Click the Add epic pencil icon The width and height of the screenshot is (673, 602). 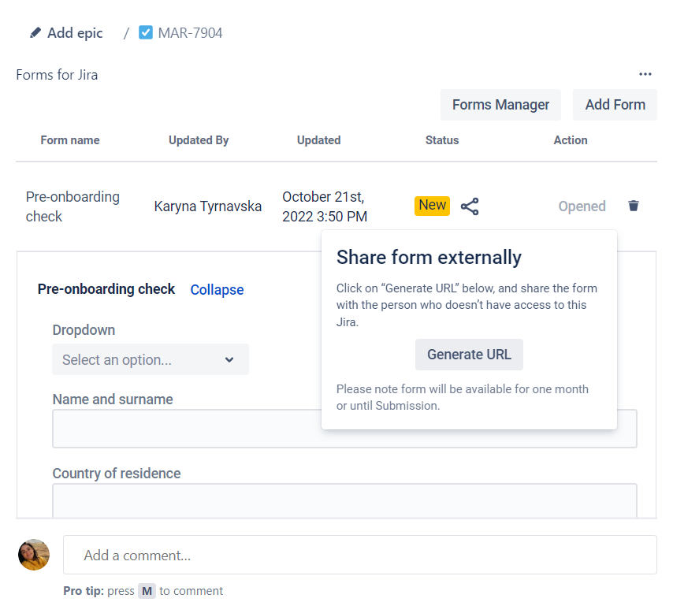tap(34, 32)
